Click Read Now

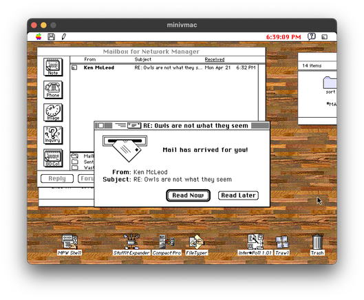pyautogui.click(x=188, y=195)
